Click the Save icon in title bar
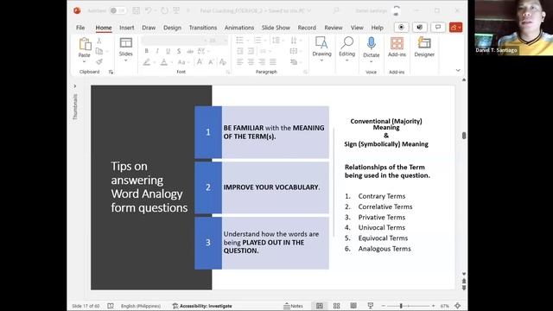 pyautogui.click(x=137, y=10)
